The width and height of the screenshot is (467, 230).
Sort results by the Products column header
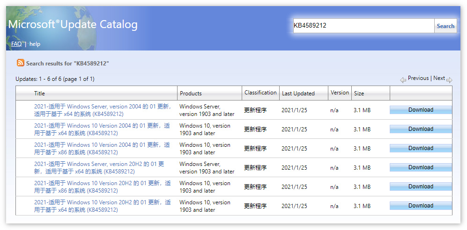(191, 93)
